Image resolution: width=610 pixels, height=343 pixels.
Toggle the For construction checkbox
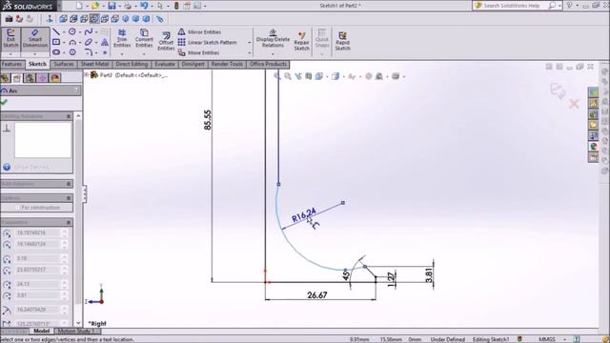click(x=17, y=208)
